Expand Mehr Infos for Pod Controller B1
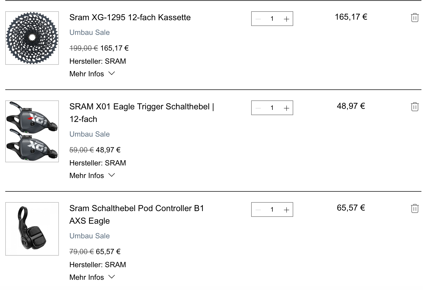 [92, 277]
